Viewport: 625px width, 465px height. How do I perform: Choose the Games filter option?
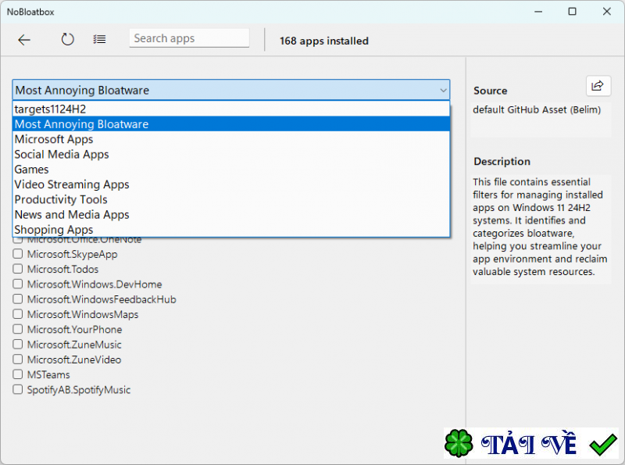coord(231,170)
